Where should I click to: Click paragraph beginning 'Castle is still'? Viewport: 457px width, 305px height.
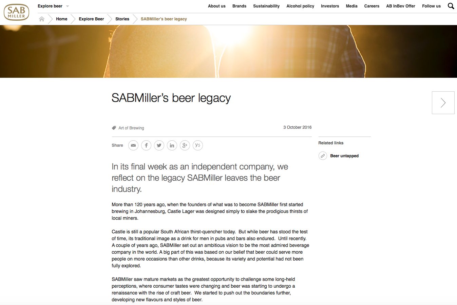pyautogui.click(x=210, y=249)
